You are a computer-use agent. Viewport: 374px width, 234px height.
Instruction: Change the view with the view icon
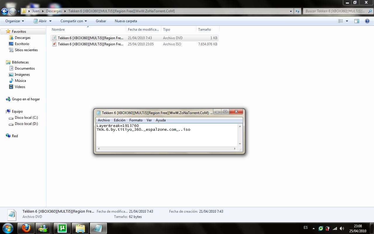point(340,21)
